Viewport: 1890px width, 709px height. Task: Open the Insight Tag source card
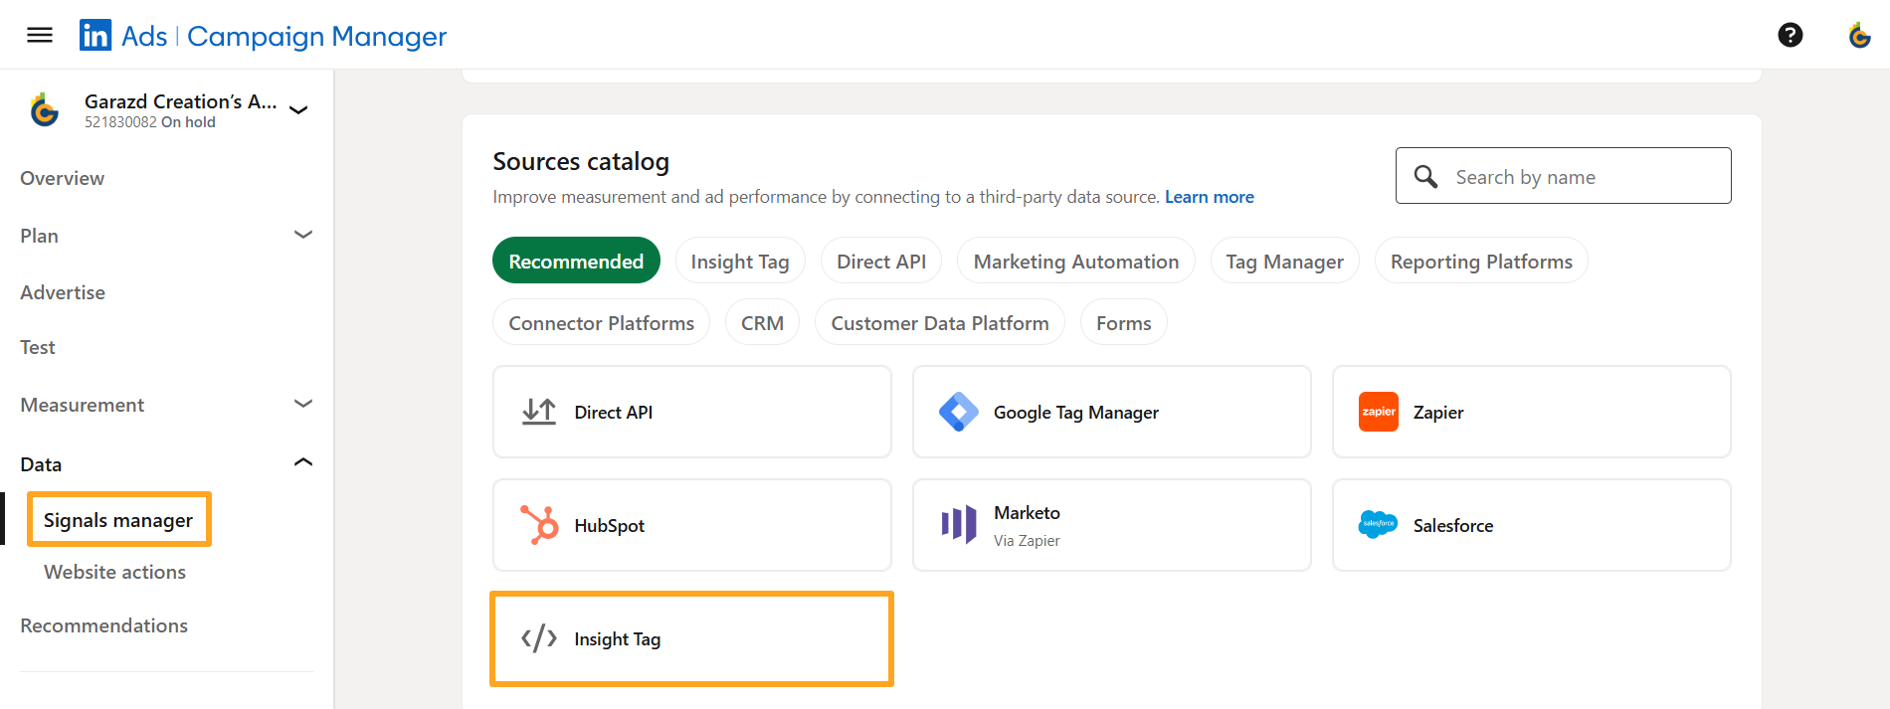click(691, 638)
